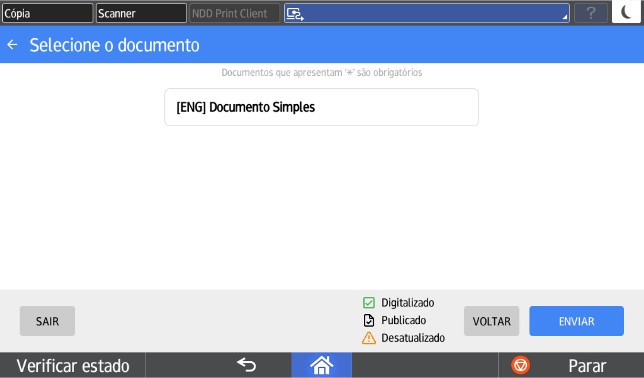Click the screen-transfer icon in blue bar
Image resolution: width=644 pixels, height=378 pixels.
click(x=295, y=14)
